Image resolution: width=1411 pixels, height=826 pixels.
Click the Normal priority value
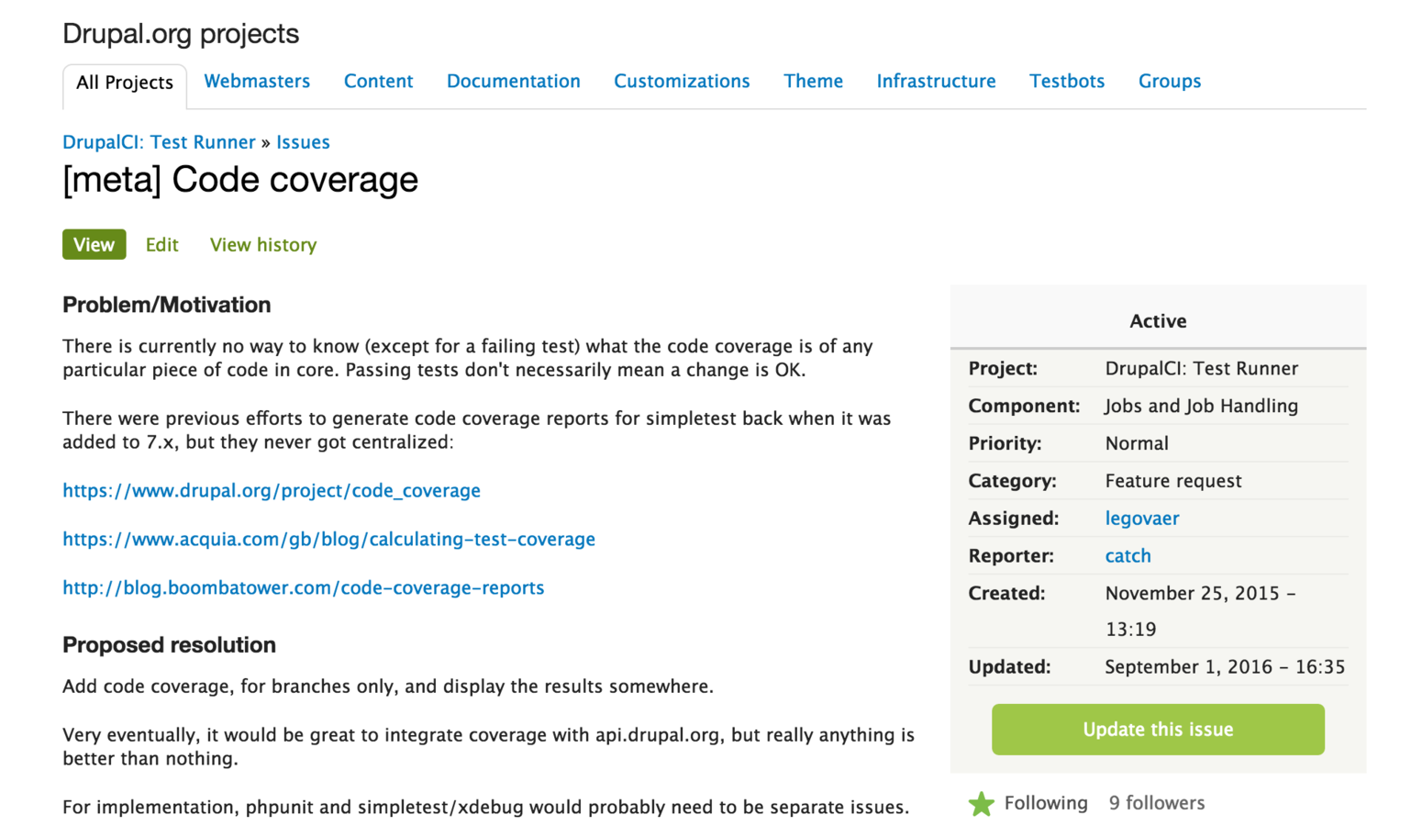[1137, 443]
